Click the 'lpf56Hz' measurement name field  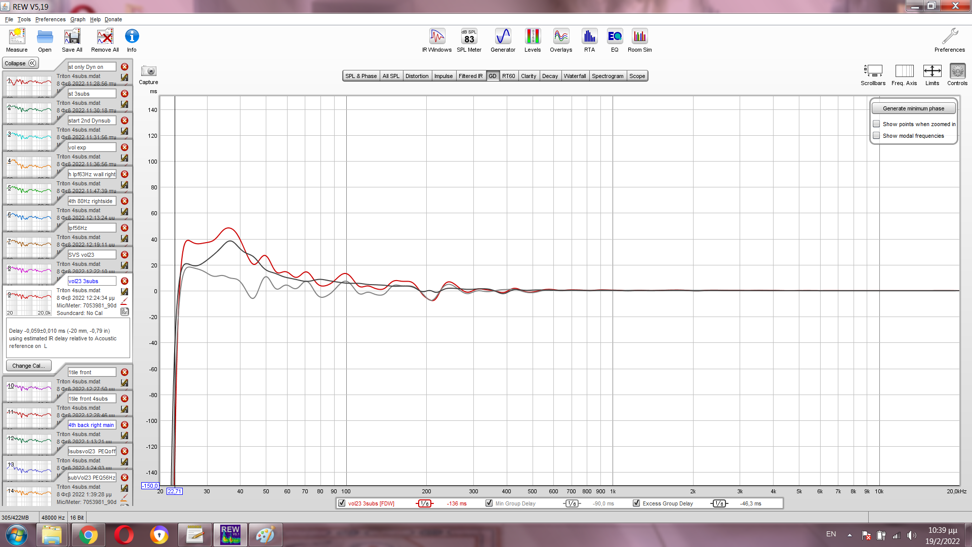click(92, 228)
